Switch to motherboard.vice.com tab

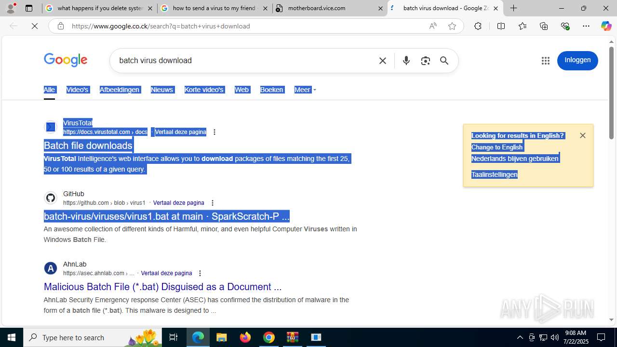(329, 8)
